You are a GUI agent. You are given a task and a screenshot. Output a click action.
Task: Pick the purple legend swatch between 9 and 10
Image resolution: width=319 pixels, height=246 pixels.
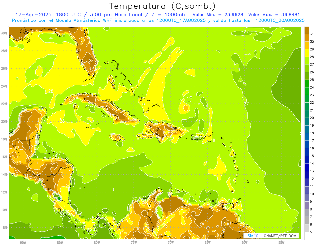coord(307,198)
